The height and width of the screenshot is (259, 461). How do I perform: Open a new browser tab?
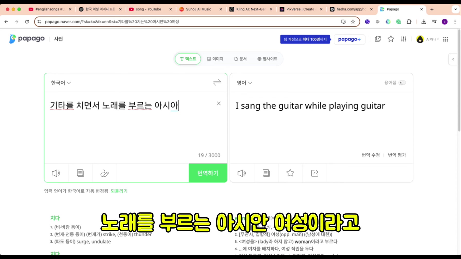coord(432,9)
